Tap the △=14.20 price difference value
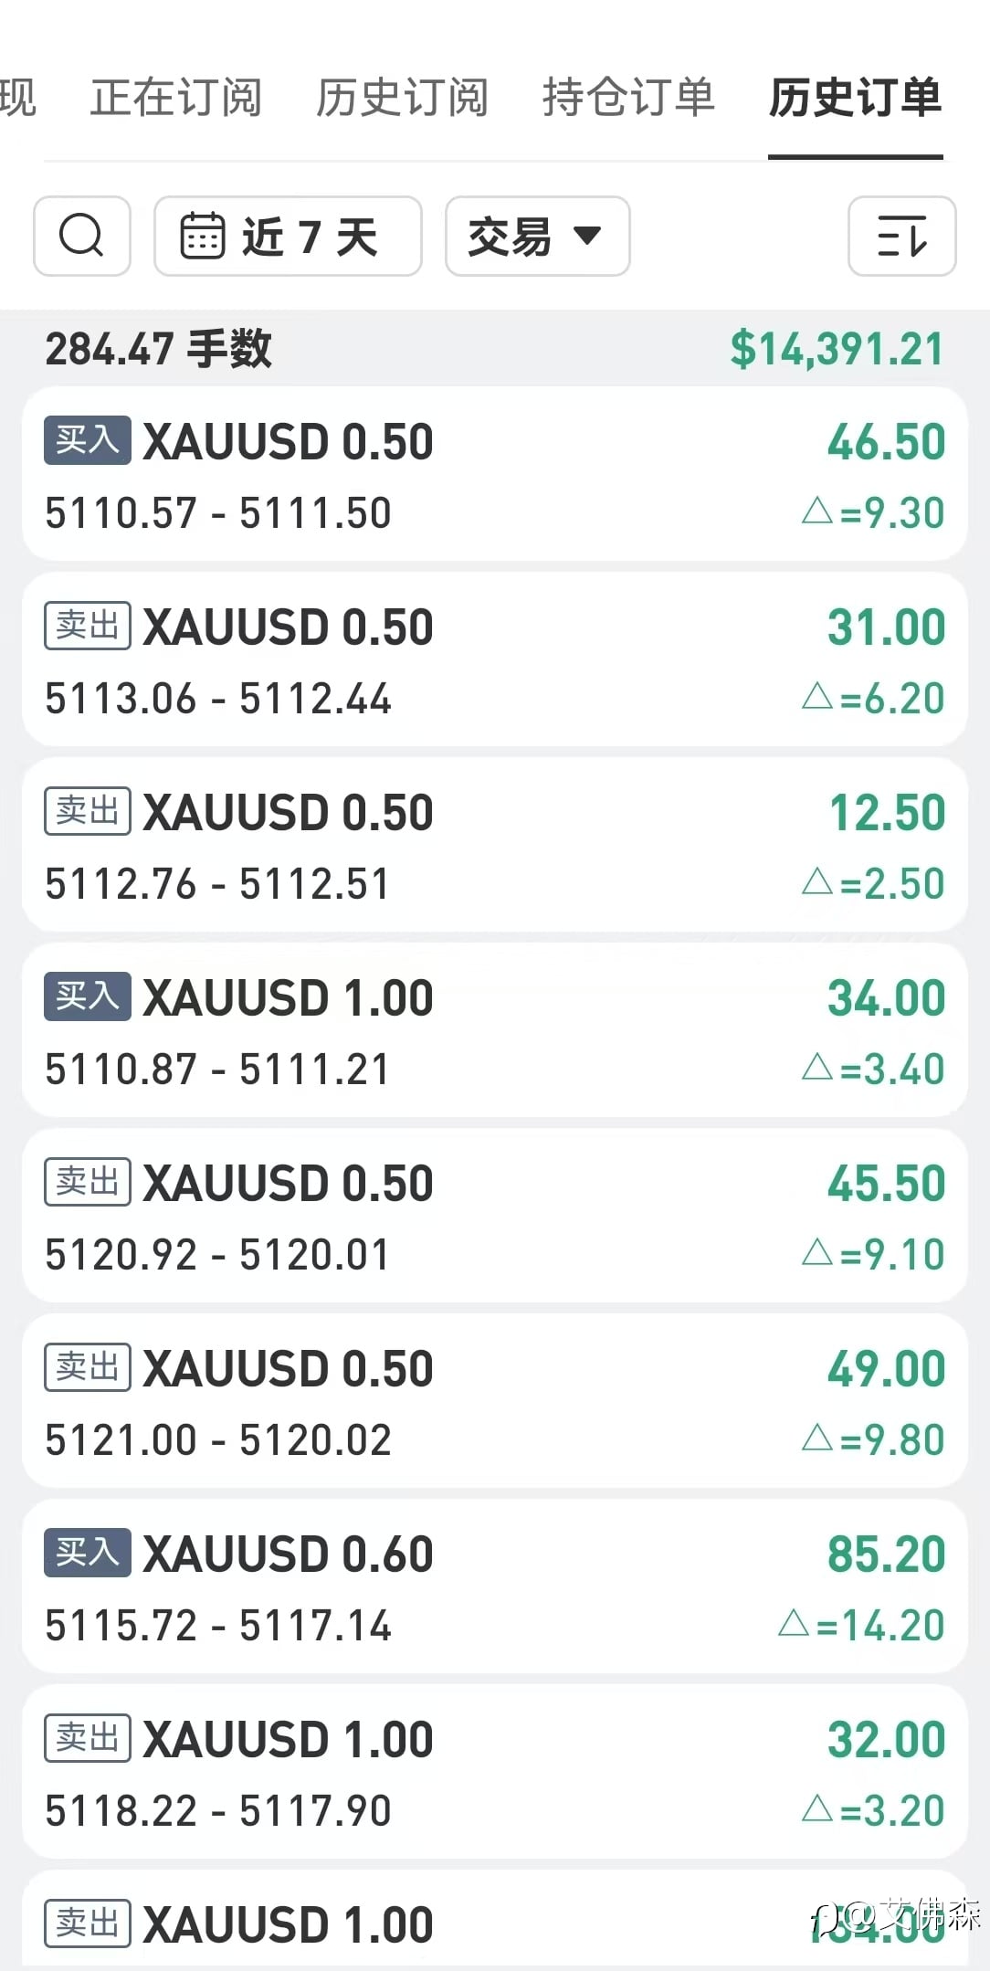 861,1625
